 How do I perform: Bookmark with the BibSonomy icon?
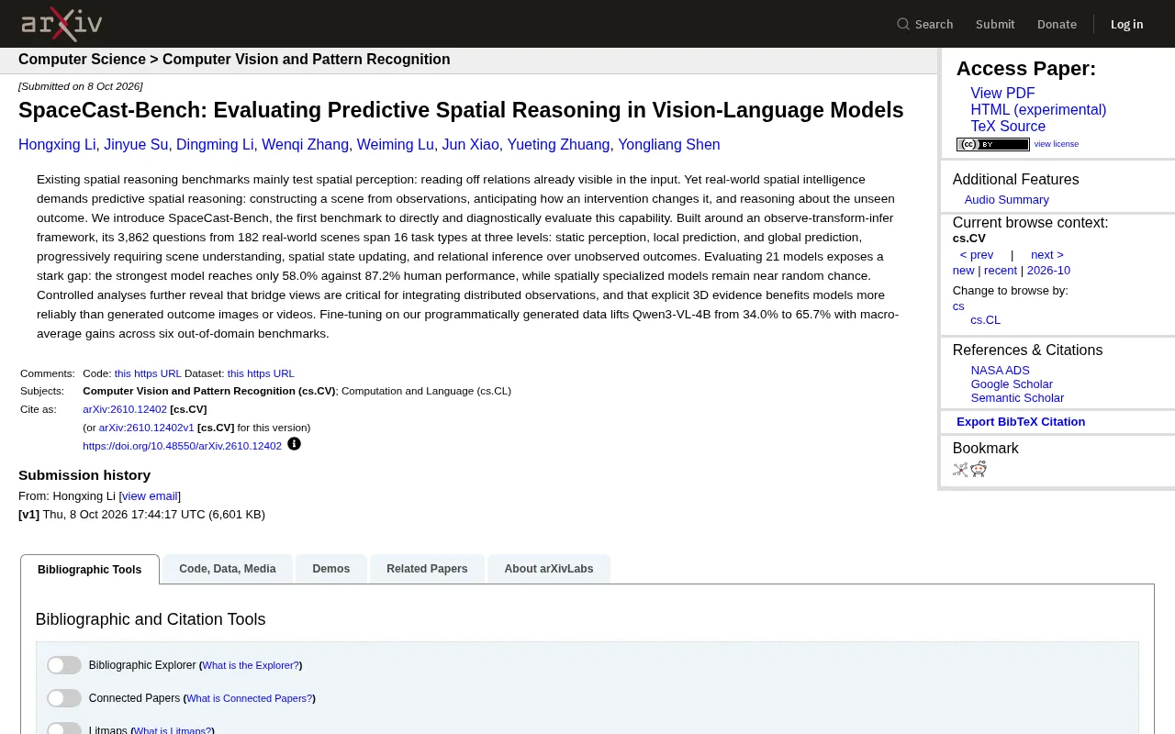(x=960, y=470)
